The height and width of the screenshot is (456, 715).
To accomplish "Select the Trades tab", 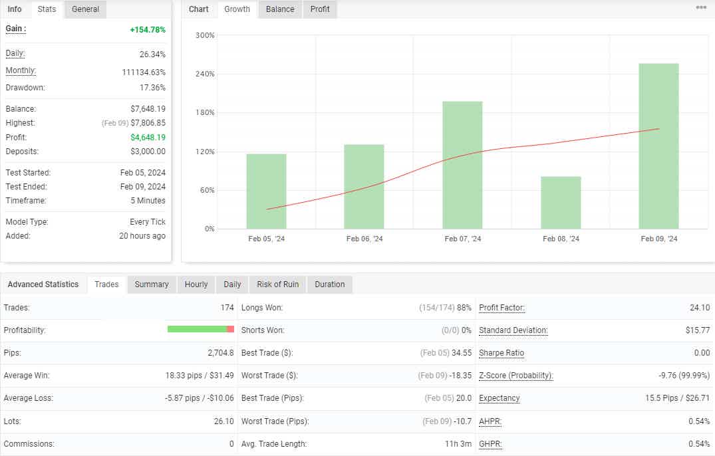I will tap(106, 285).
